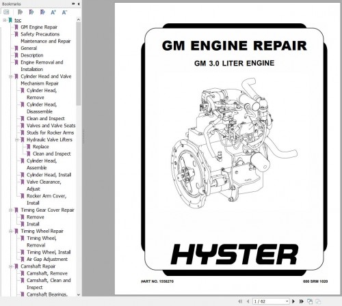Click the add new bookmark icon

[42, 12]
